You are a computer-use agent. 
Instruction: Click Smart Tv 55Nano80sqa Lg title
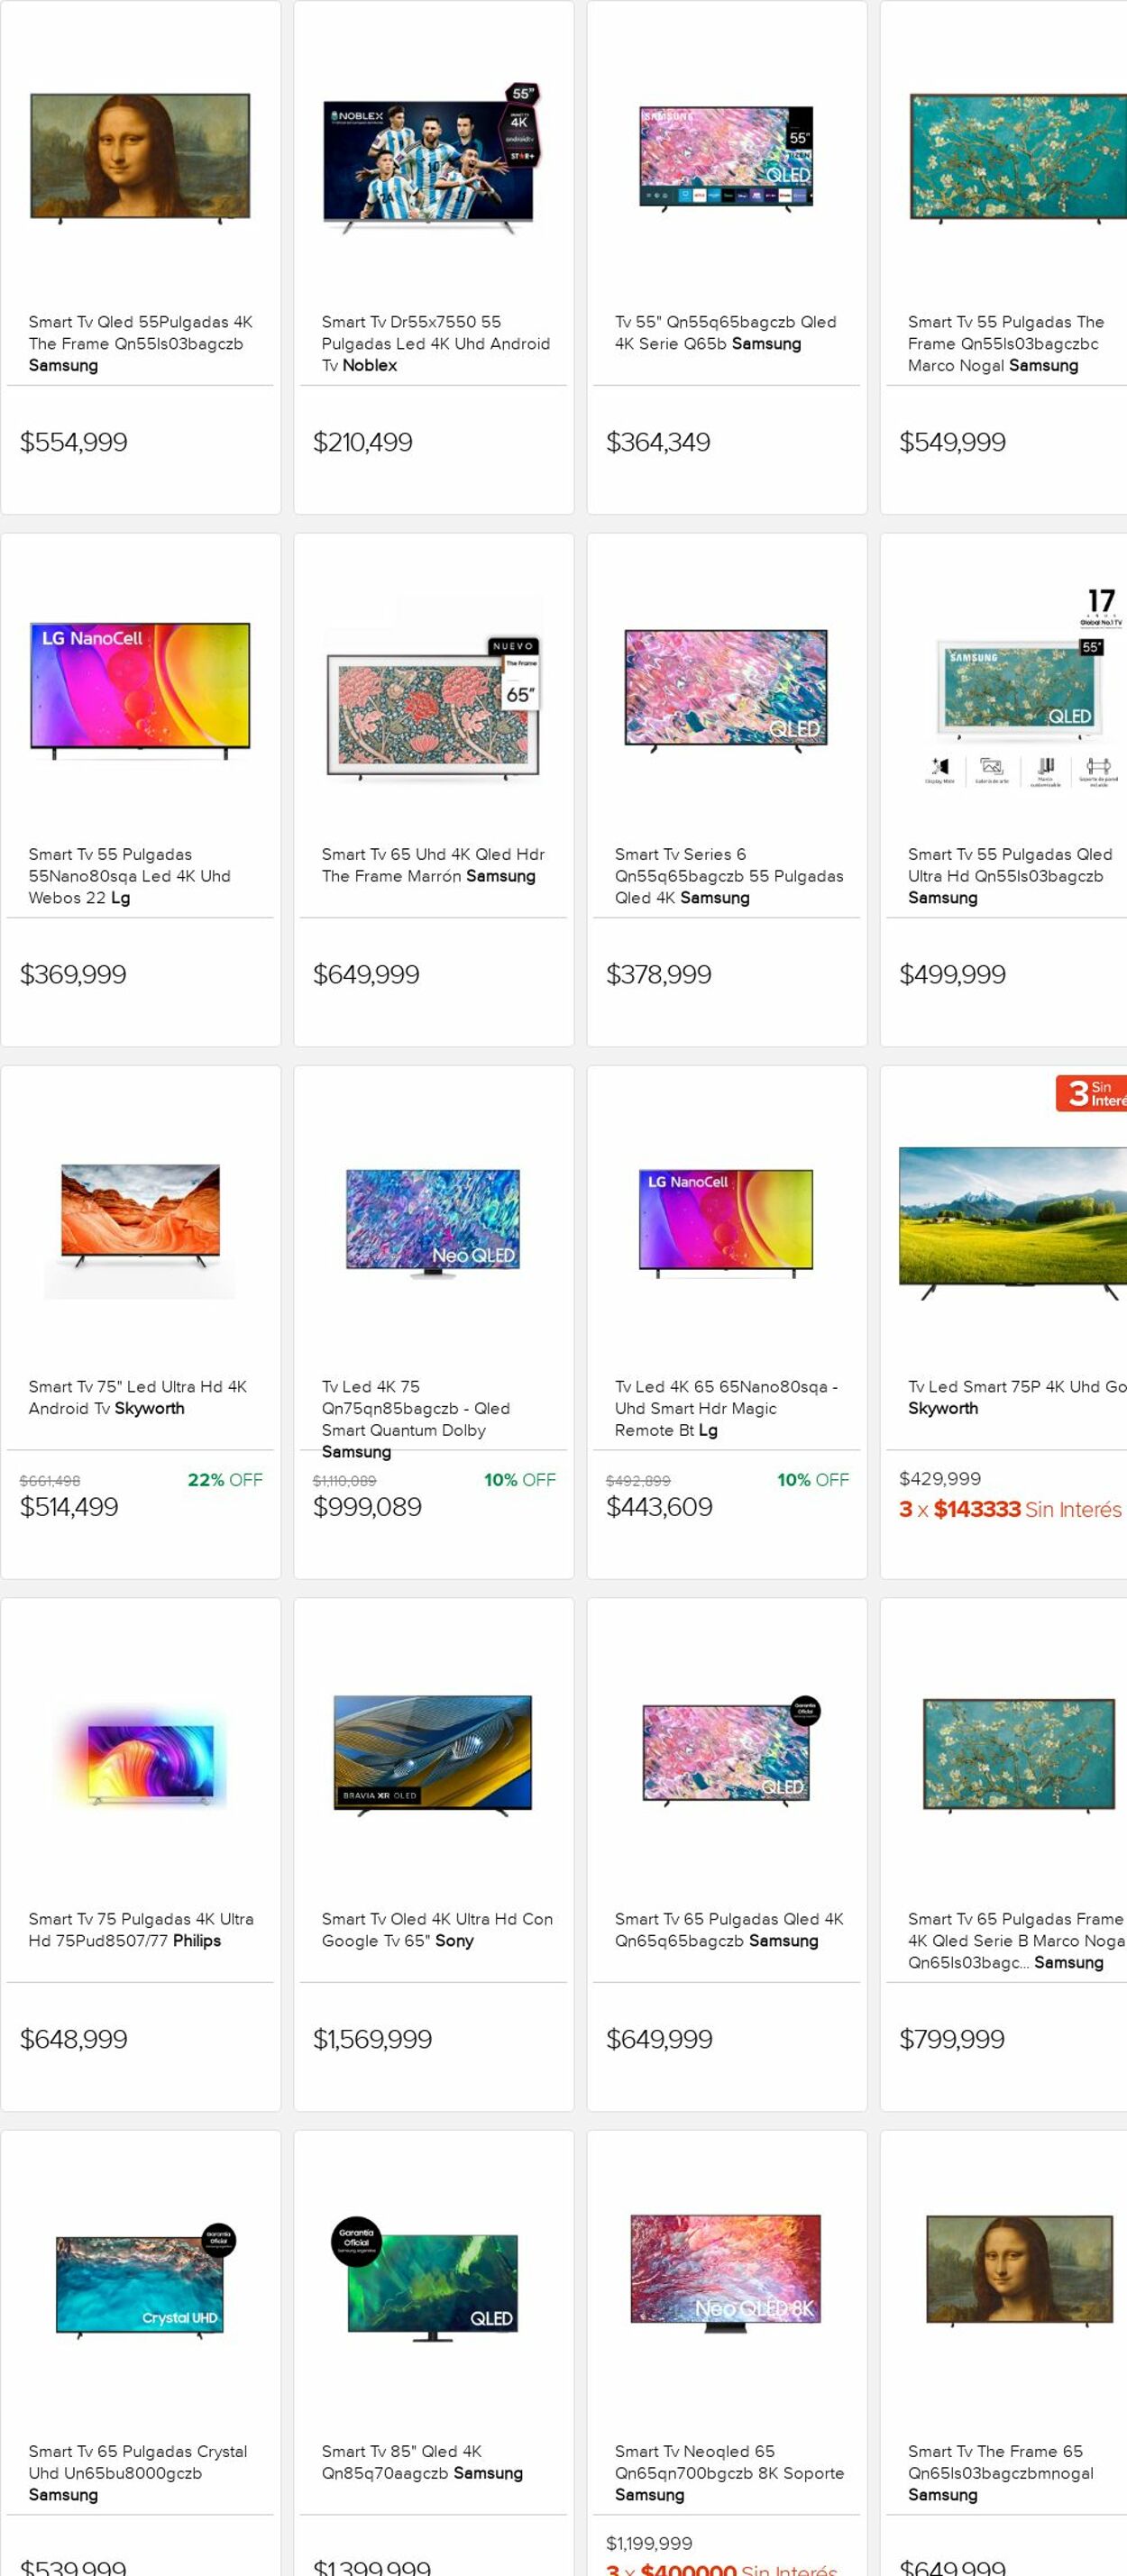129,876
